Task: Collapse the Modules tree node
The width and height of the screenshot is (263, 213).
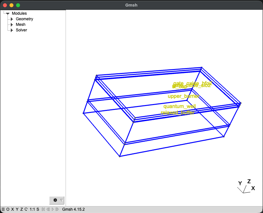Action: click(8, 13)
